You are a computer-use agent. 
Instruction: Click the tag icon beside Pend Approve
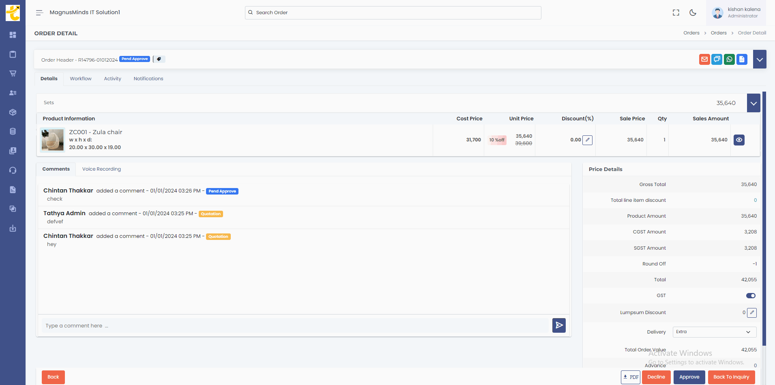pos(159,59)
